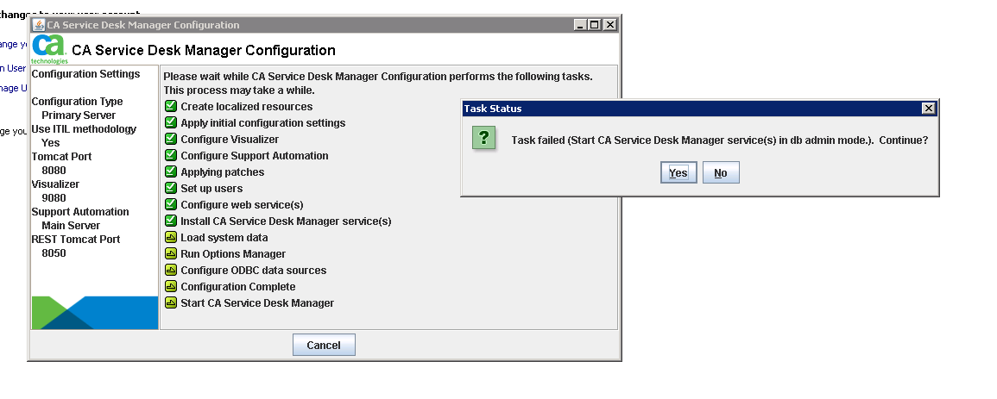Click the pending icon beside Load system data

(170, 237)
